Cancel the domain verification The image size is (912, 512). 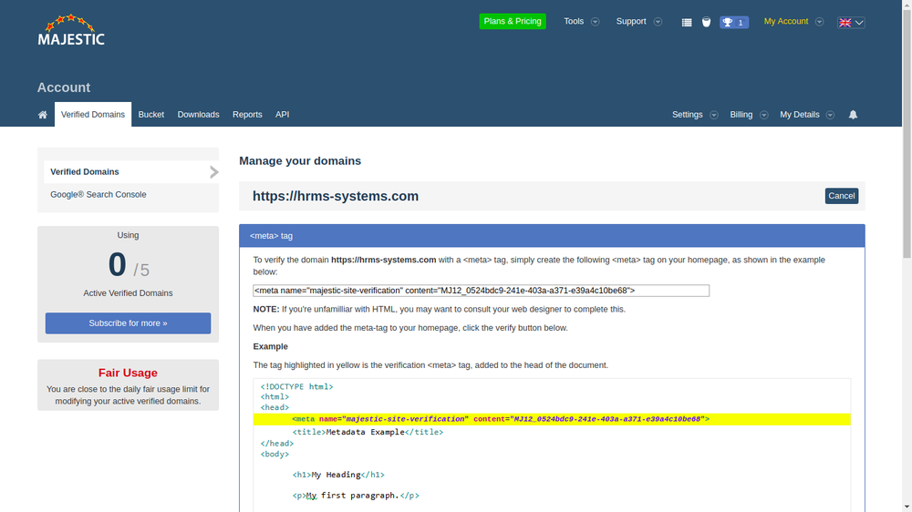coord(841,196)
